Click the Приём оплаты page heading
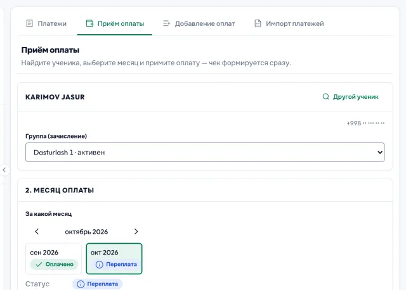 coord(50,50)
